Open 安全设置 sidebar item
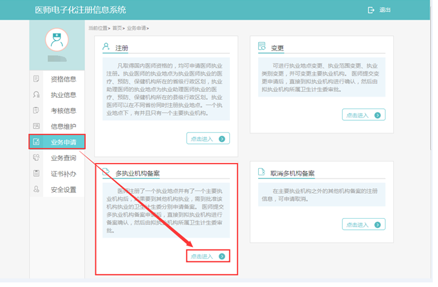This screenshot has height=287, width=438. [x=63, y=190]
